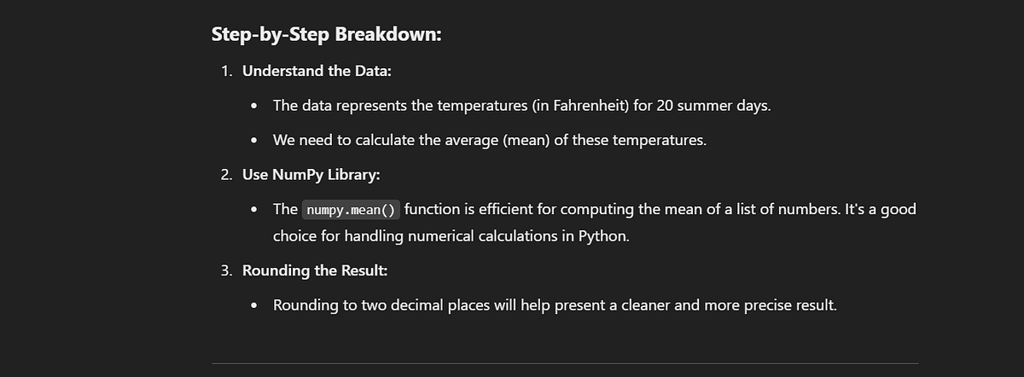
Task: Click the calculate the average (mean) sentence
Action: pyautogui.click(x=490, y=140)
